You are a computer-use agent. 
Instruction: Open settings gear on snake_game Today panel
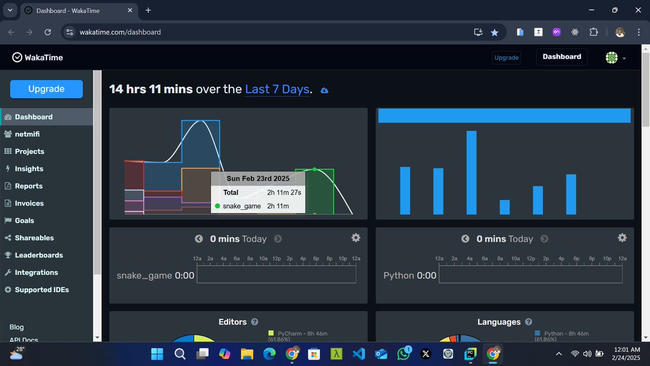(355, 237)
